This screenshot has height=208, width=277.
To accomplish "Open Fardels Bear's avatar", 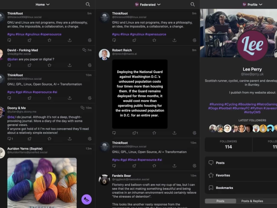I will (104, 180).
